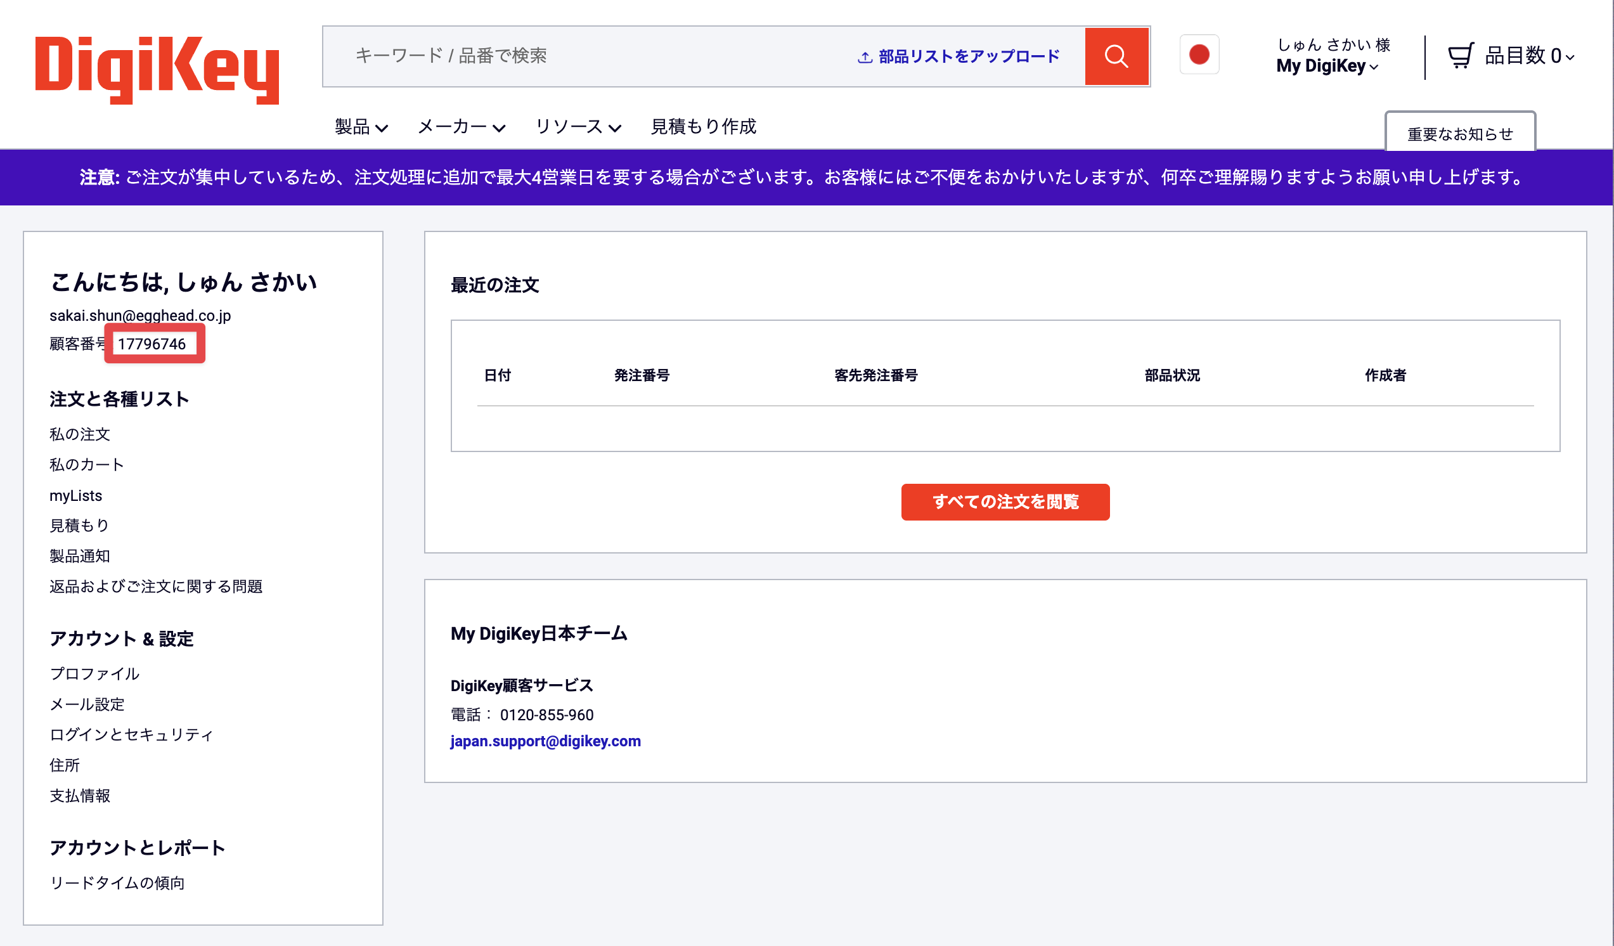Viewport: 1614px width, 946px height.
Task: Click the DigiKey logo
Action: [157, 69]
